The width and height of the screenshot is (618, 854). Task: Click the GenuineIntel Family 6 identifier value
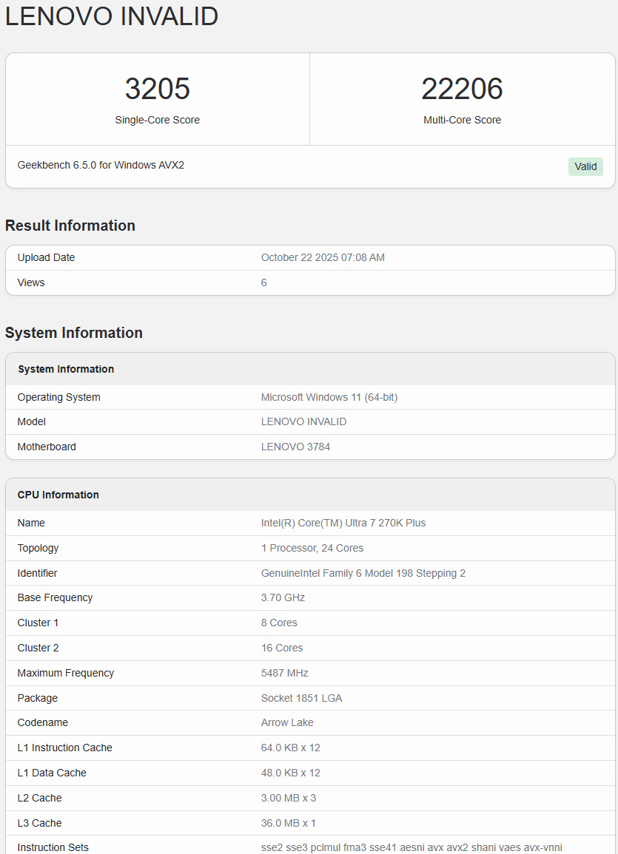363,573
